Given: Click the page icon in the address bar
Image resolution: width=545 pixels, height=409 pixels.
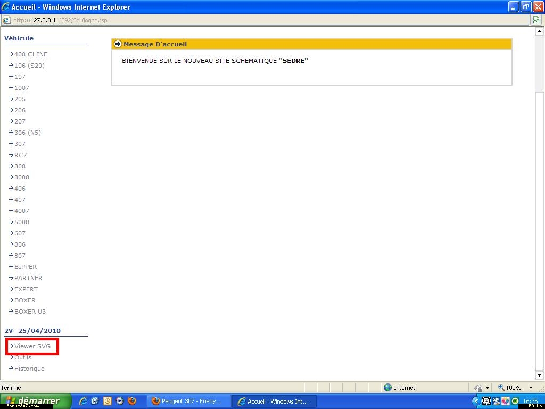Looking at the screenshot, I should (6, 20).
